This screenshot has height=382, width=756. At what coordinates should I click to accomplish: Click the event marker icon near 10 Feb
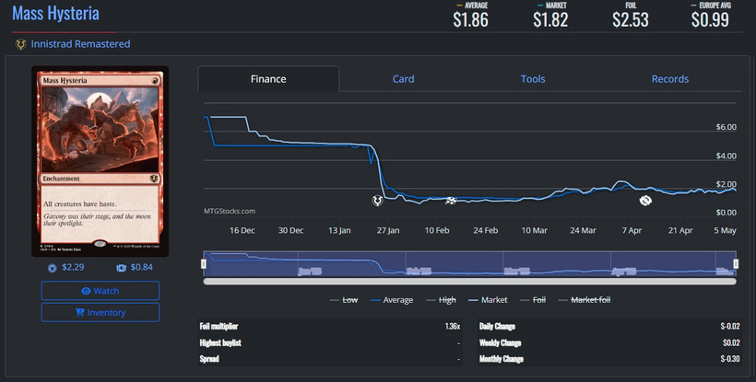(x=450, y=201)
